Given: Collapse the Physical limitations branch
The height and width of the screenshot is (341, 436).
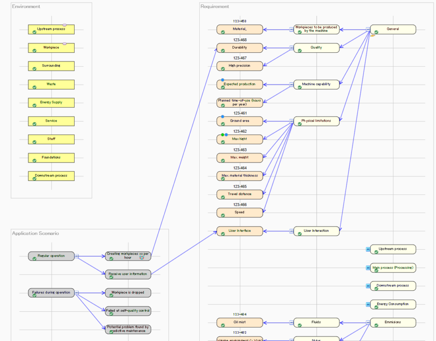Looking at the screenshot, I should pyautogui.click(x=291, y=121).
